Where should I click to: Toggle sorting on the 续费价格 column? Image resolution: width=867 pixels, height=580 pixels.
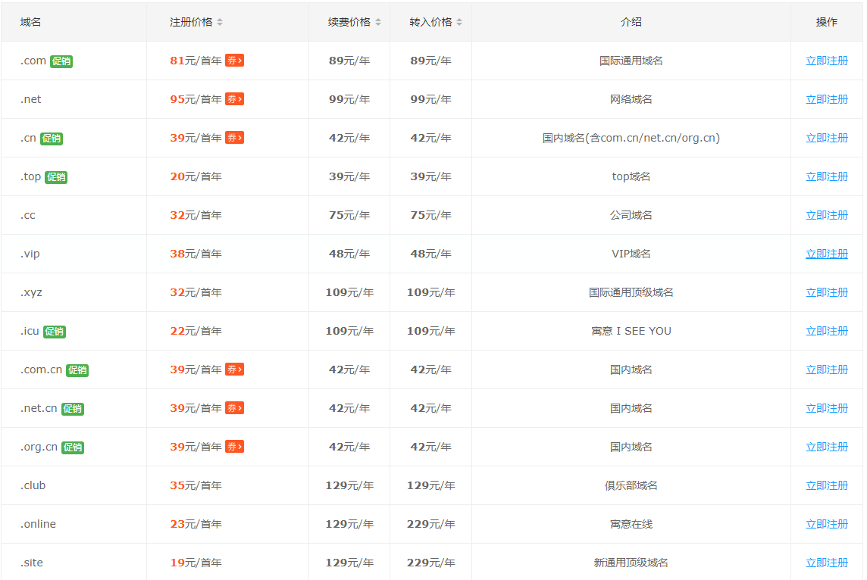(x=349, y=22)
